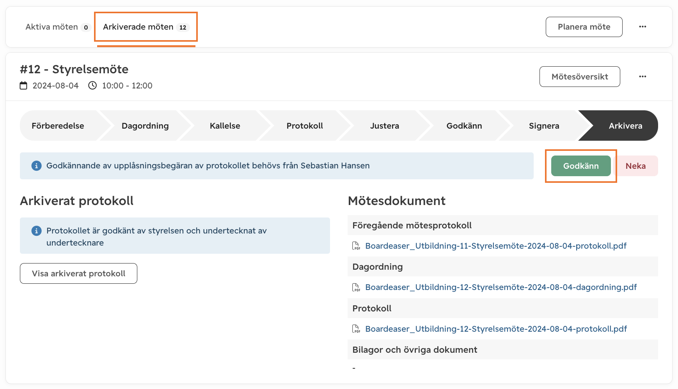
Task: Click the Mötesdokument heading
Action: (x=397, y=201)
